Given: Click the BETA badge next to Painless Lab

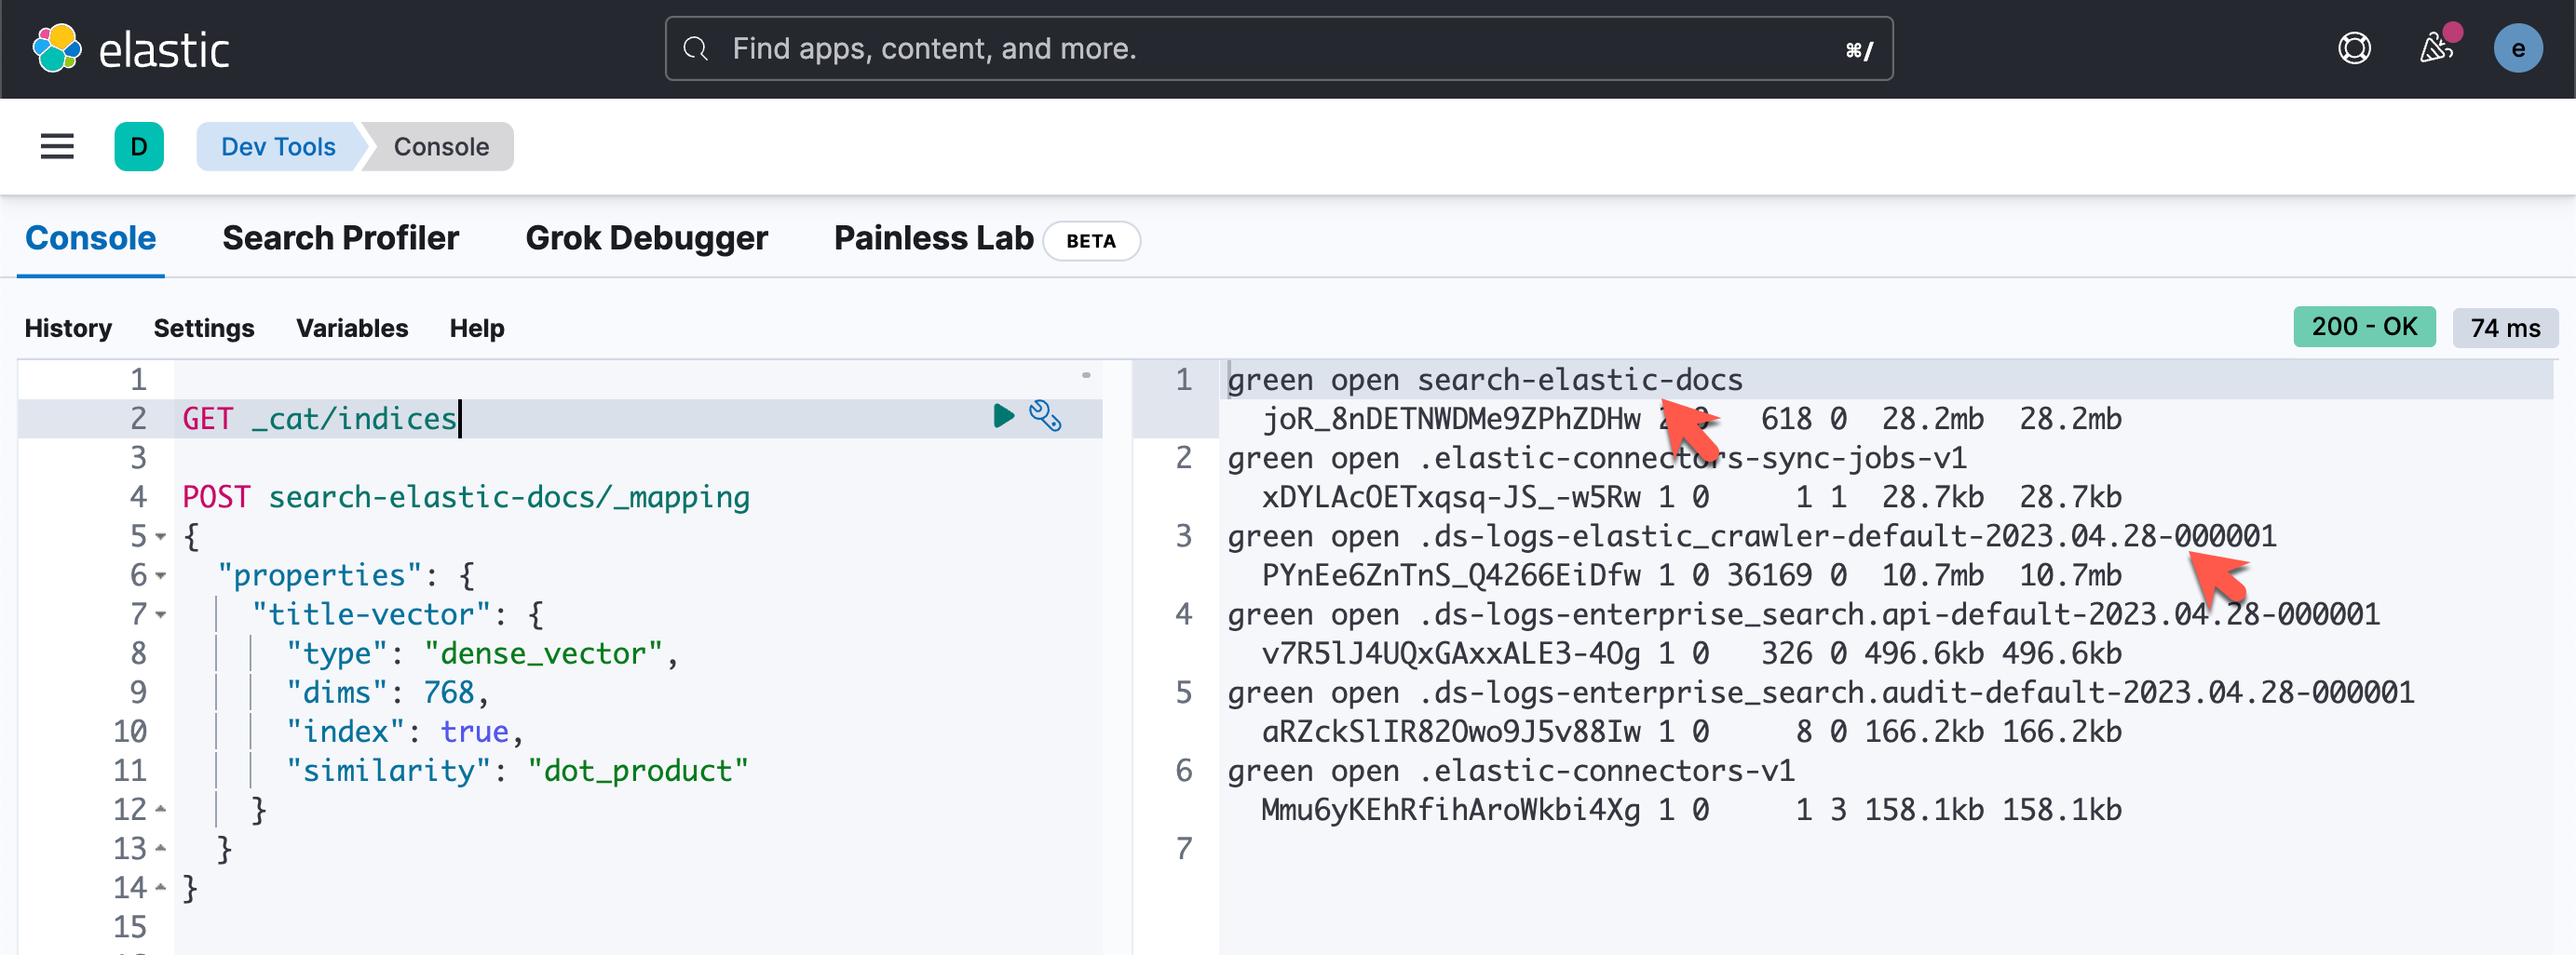Looking at the screenshot, I should [1090, 241].
